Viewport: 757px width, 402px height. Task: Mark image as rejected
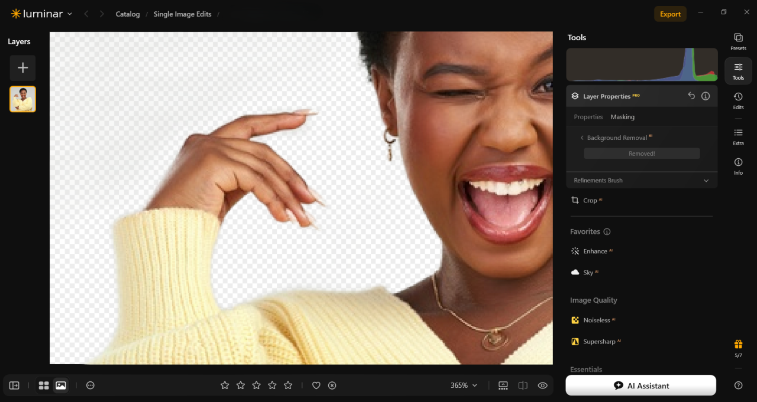[x=332, y=385]
